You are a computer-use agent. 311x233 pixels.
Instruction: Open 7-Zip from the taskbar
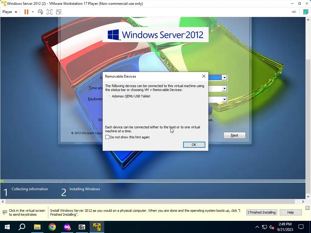(x=82, y=227)
